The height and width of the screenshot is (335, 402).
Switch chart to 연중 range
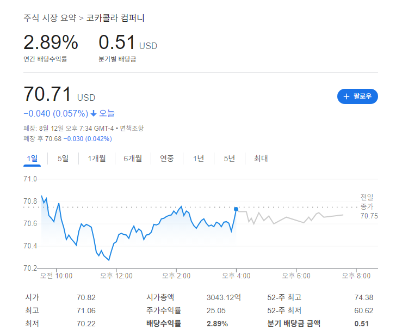(x=167, y=159)
